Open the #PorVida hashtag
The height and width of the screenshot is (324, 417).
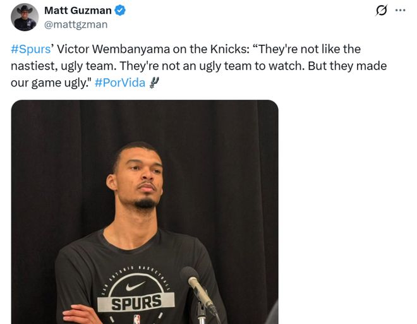[119, 83]
